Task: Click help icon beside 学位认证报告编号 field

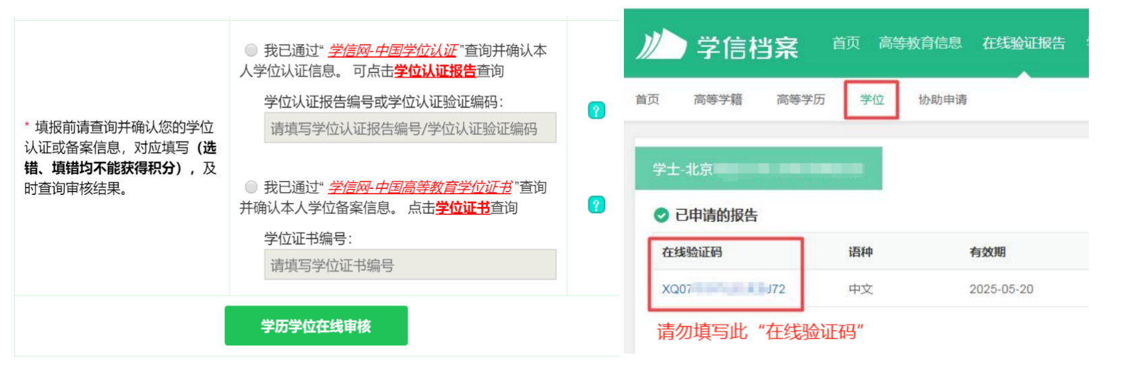Action: coord(596,110)
